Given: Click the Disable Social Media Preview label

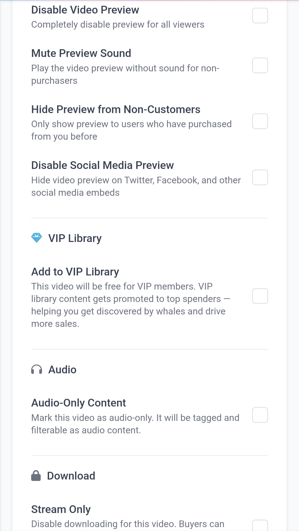Looking at the screenshot, I should tap(102, 165).
